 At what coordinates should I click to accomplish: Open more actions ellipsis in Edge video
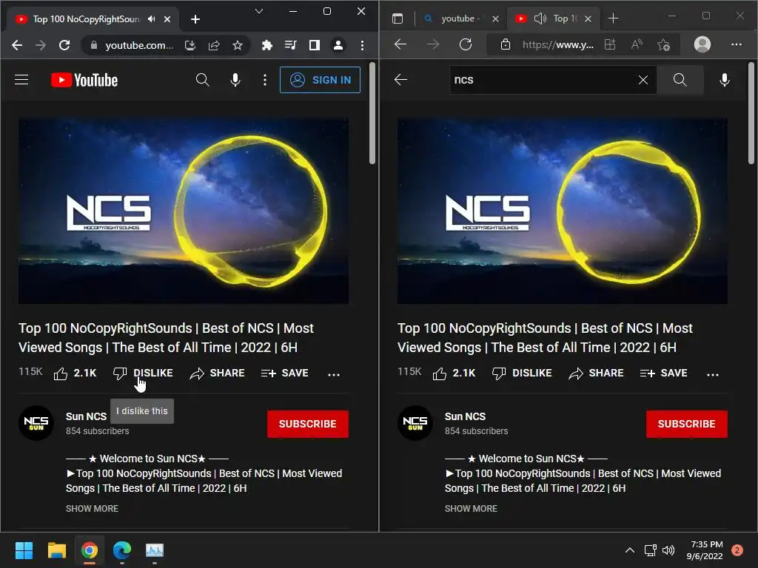[x=713, y=374]
